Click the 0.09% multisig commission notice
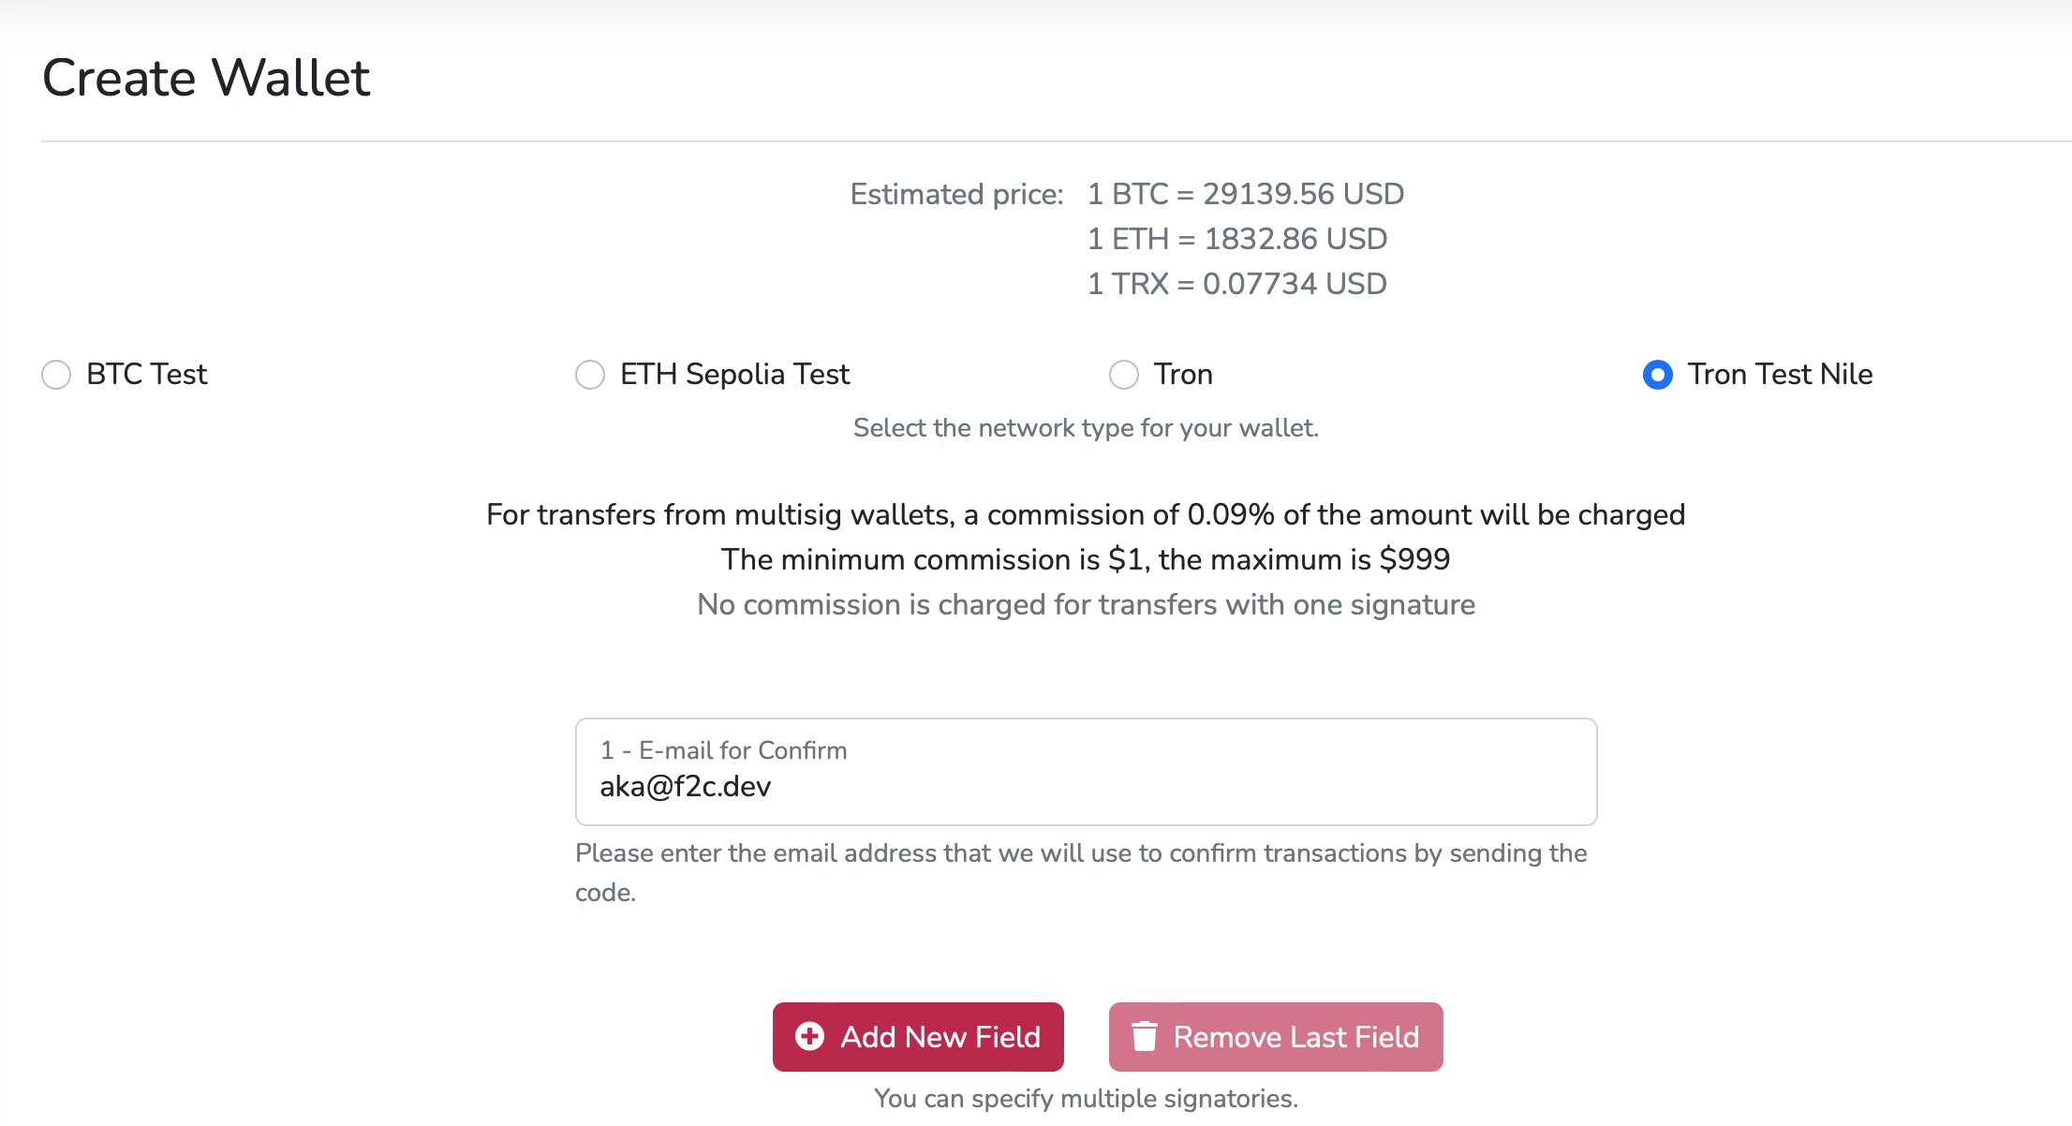This screenshot has width=2072, height=1126. tap(1085, 514)
